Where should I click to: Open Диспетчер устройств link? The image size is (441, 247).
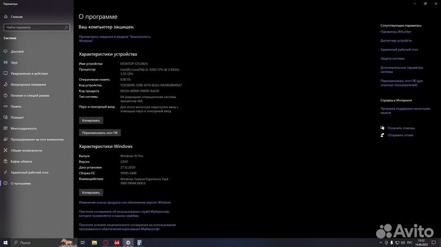pos(396,41)
